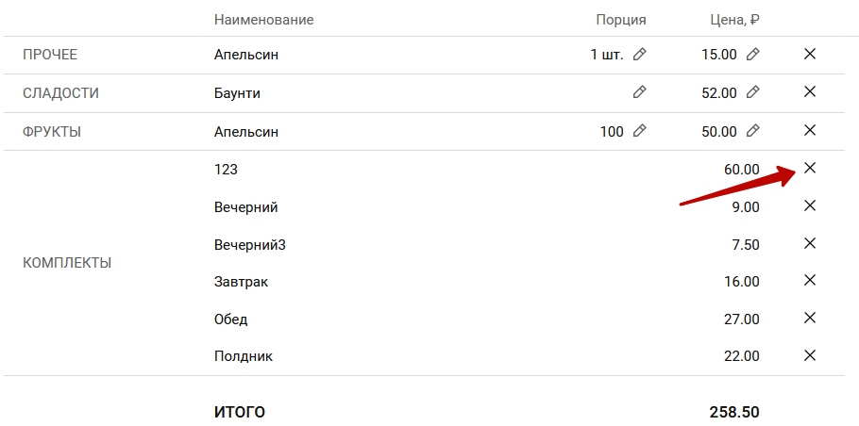859x426 pixels.
Task: Click the Цена column header
Action: [x=734, y=20]
